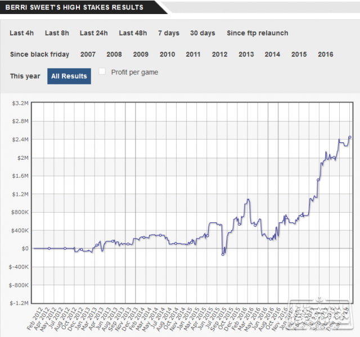Filter results to year 2008
Image resolution: width=360 pixels, height=337 pixels.
pos(114,55)
